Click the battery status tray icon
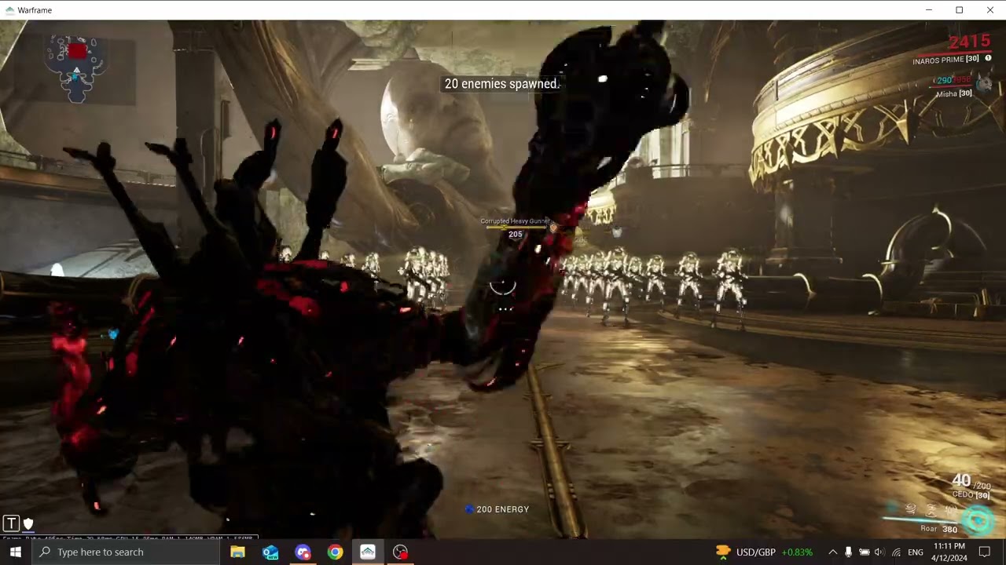1006x565 pixels. 864,552
